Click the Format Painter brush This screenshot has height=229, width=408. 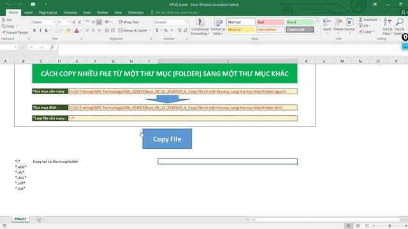pos(4,32)
